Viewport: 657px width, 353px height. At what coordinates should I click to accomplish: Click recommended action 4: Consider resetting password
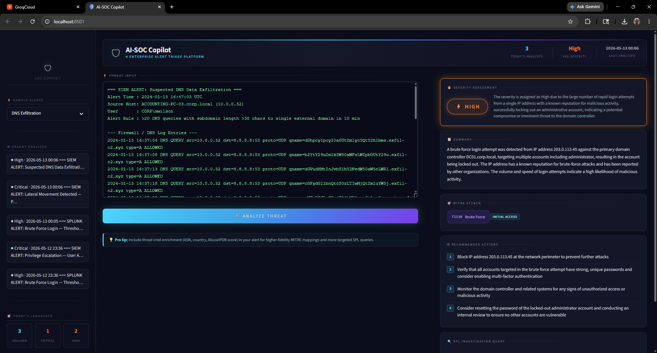[x=543, y=312]
